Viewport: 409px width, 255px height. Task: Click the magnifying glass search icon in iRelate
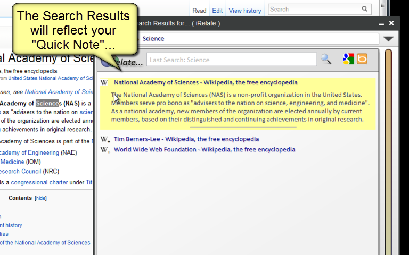[326, 59]
